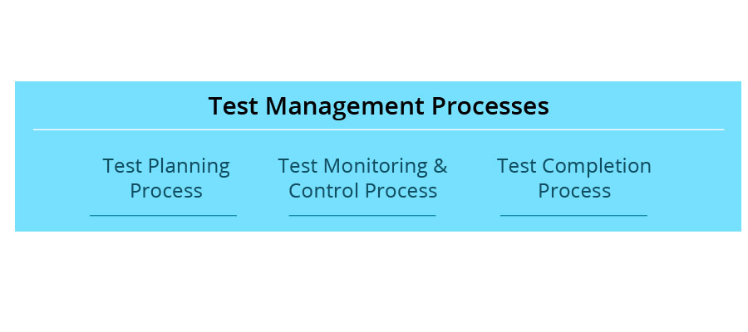This screenshot has width=748, height=332.
Task: Select the underline beneath Test Completion Process
Action: 573,215
